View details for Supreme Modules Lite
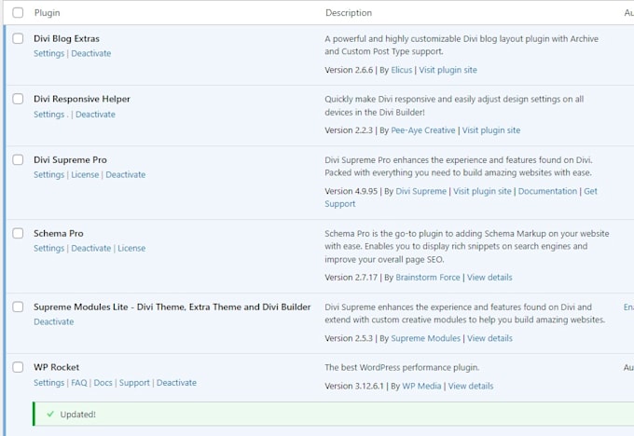The image size is (634, 436). tap(489, 338)
